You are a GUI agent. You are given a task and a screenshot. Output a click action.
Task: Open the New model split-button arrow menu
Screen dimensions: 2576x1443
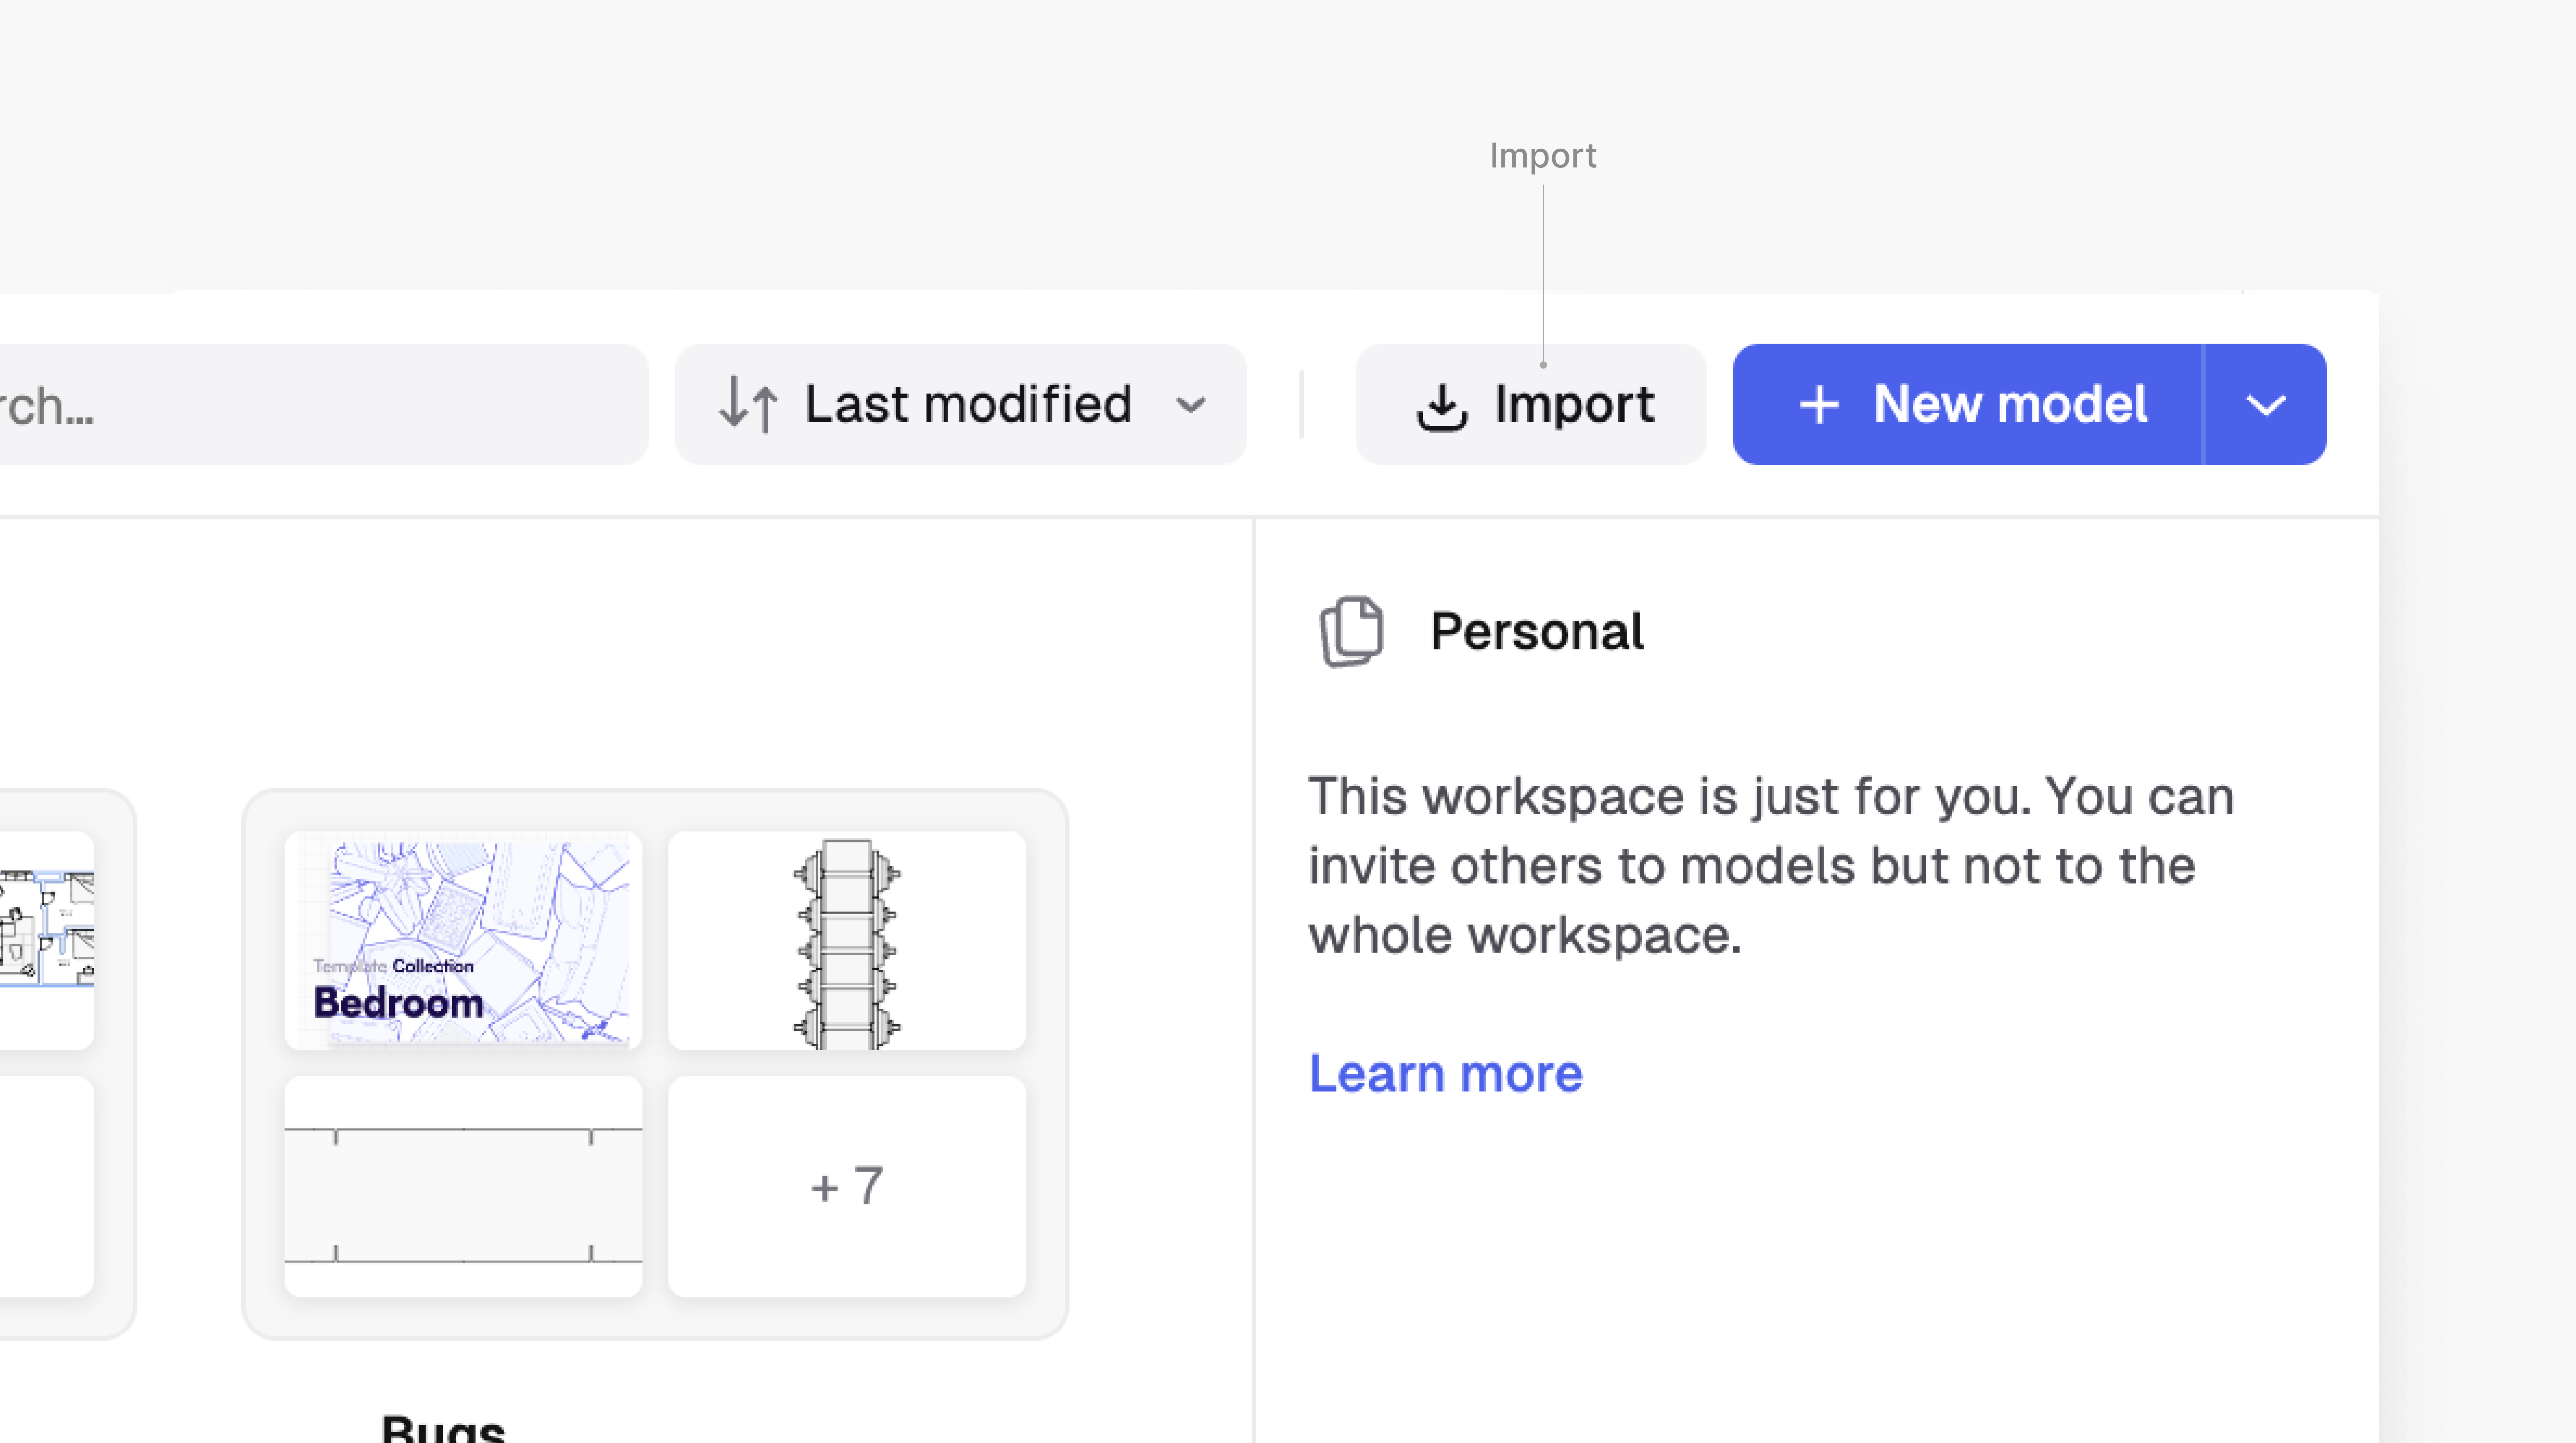coord(2265,405)
